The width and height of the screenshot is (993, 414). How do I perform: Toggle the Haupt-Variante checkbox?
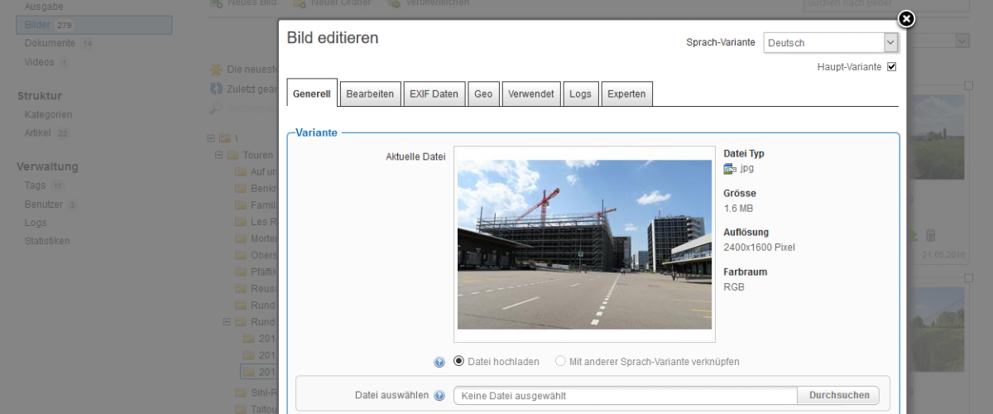(891, 67)
